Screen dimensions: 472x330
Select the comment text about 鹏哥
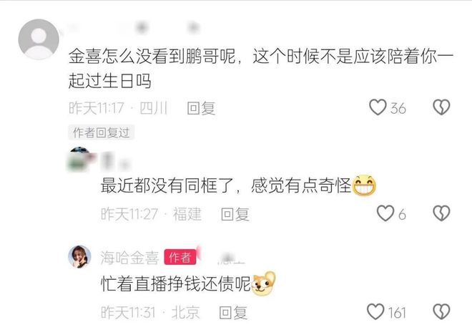click(261, 69)
